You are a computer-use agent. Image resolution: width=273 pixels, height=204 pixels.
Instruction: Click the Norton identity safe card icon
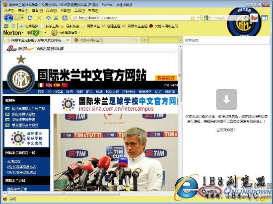pos(55,33)
